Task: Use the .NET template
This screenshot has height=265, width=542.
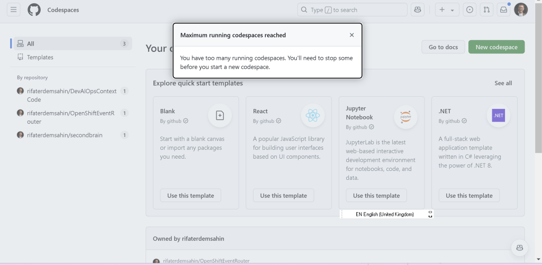Action: tap(469, 196)
